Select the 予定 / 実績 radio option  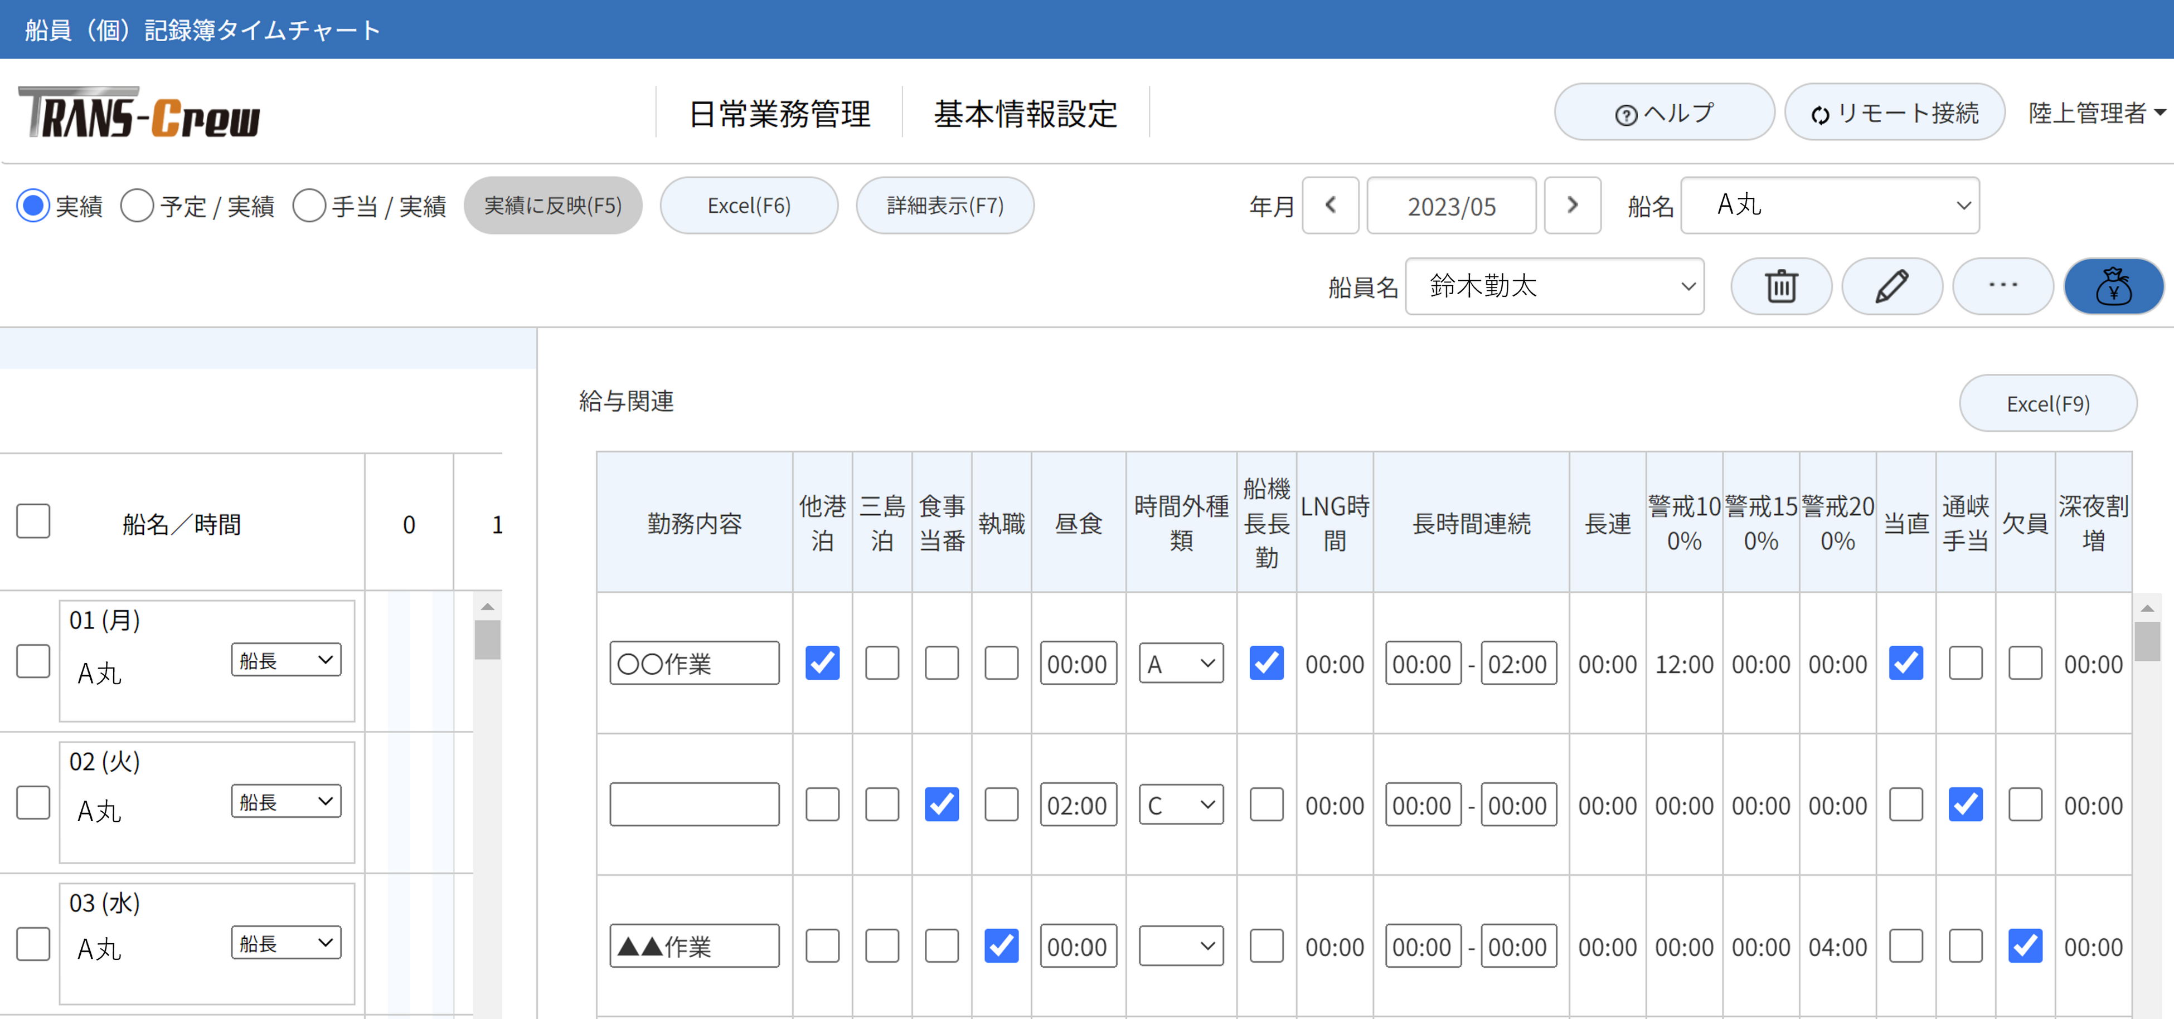138,206
